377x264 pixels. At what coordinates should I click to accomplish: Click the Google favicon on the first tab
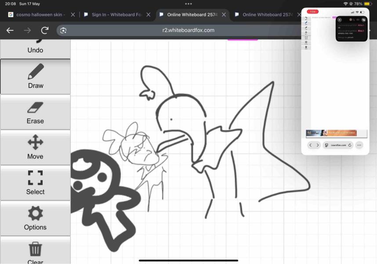pos(11,15)
